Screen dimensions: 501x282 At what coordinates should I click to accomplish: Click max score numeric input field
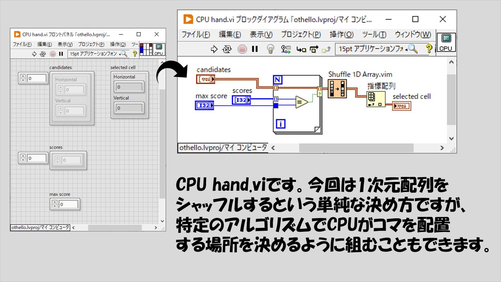pyautogui.click(x=69, y=205)
